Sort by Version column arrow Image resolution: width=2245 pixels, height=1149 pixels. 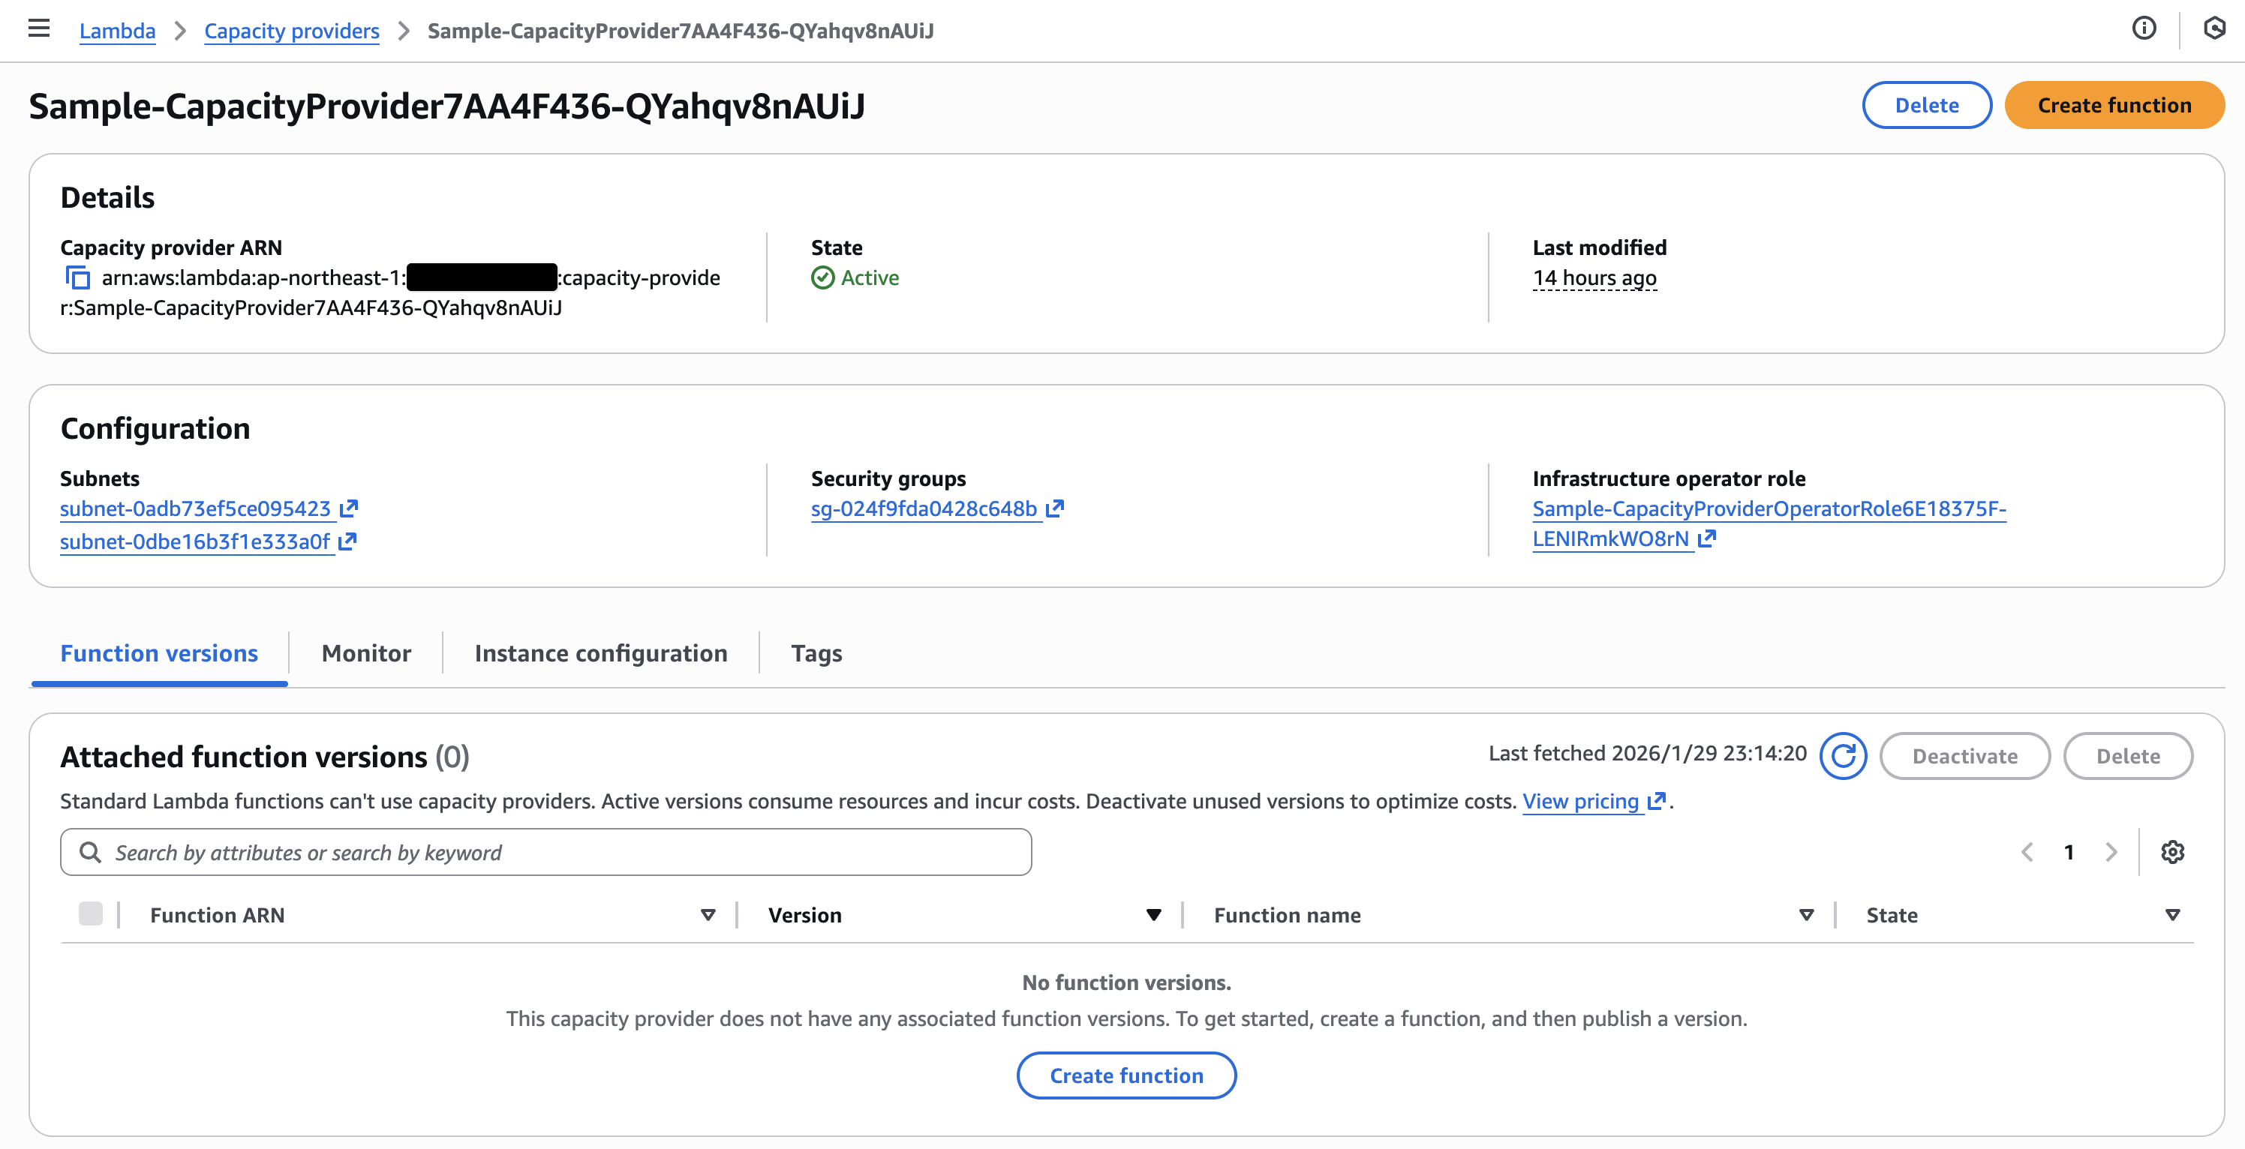pos(1153,915)
